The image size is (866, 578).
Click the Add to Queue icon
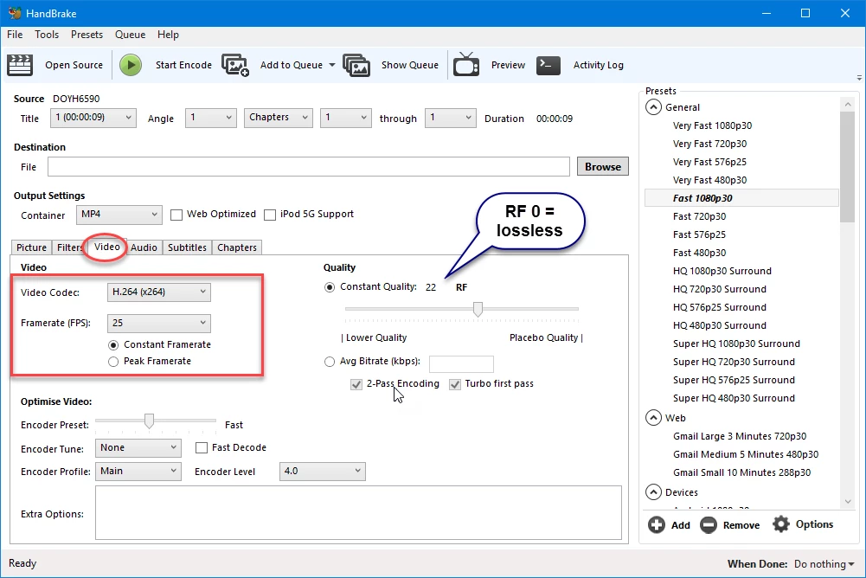[235, 65]
